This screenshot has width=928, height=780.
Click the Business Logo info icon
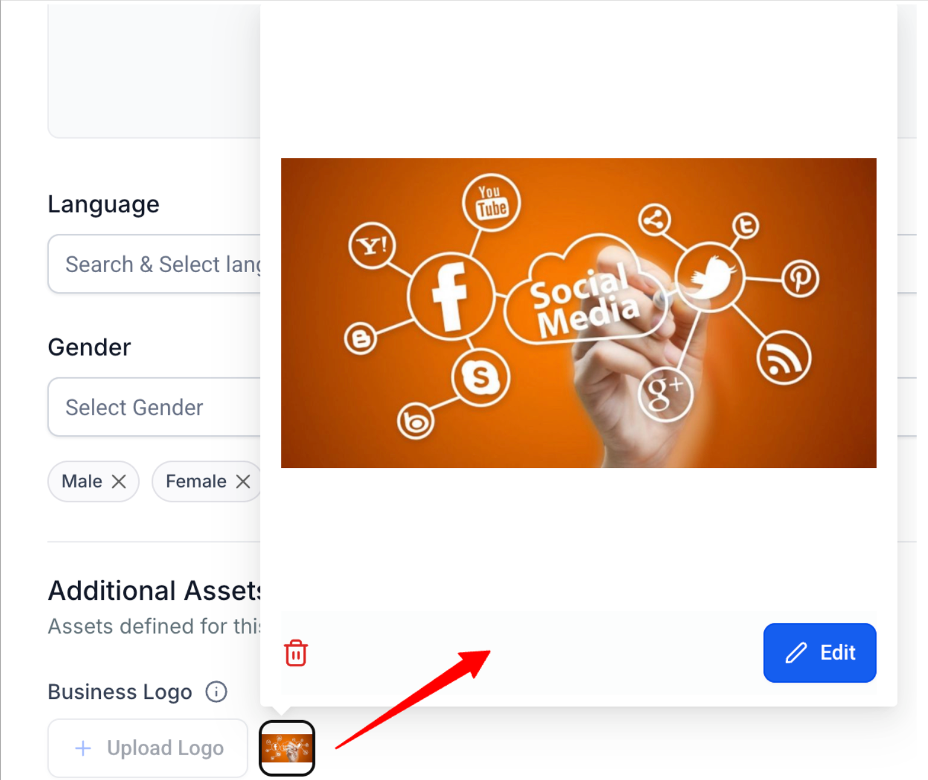click(x=216, y=691)
